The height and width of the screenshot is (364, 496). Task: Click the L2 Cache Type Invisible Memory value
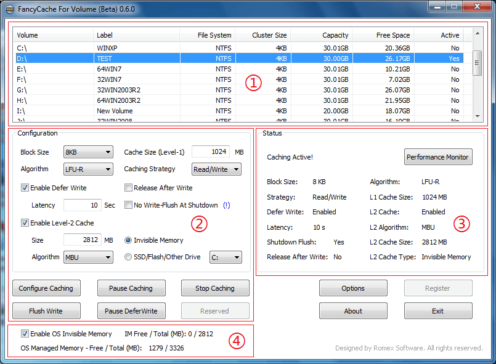coord(446,257)
